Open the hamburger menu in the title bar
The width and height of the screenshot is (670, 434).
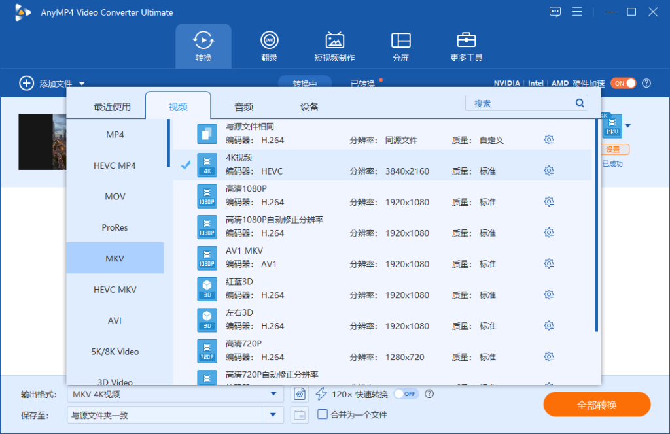click(576, 11)
